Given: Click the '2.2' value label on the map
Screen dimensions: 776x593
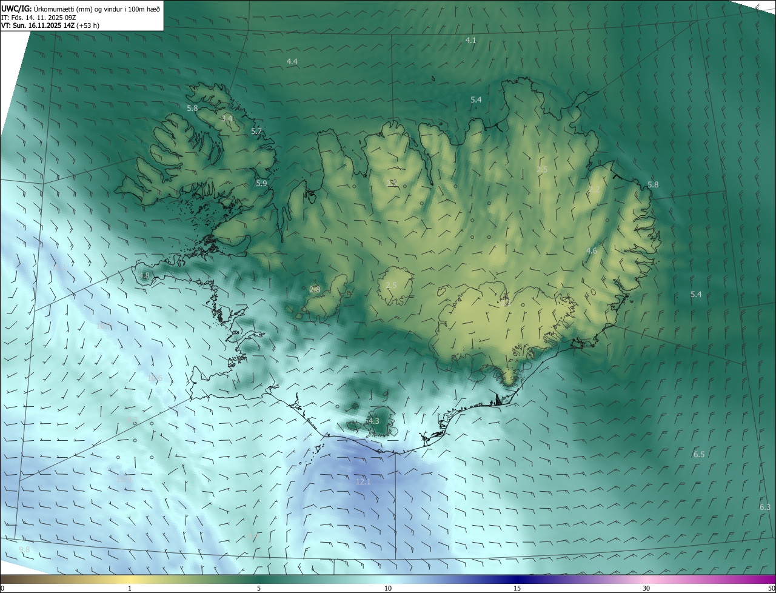Looking at the screenshot, I should click(594, 190).
